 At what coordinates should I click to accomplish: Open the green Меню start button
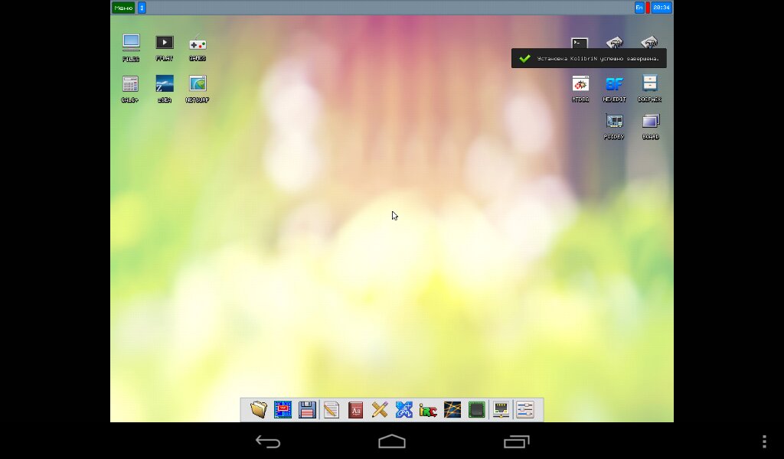click(122, 8)
